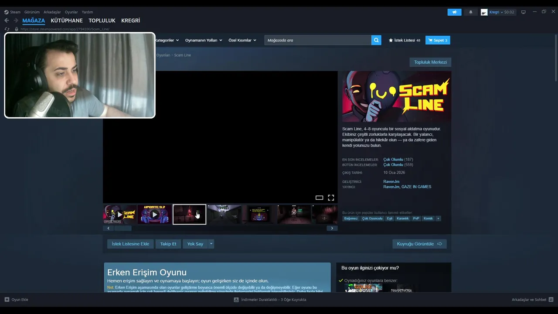This screenshot has height=314, width=558.
Task: Click the Scam Line breadcrumb link
Action: pyautogui.click(x=182, y=55)
